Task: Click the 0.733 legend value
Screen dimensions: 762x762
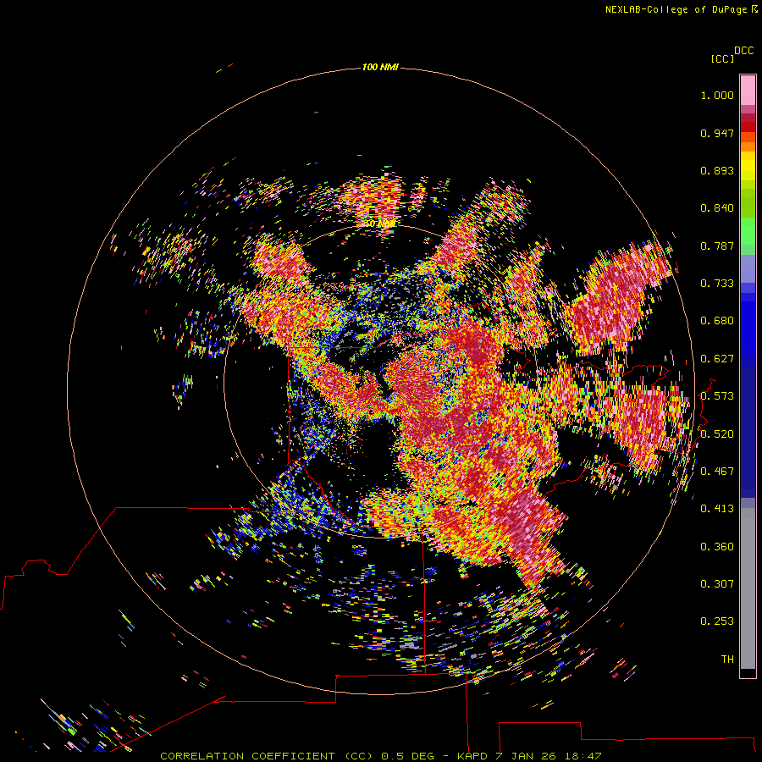Action: pos(717,284)
